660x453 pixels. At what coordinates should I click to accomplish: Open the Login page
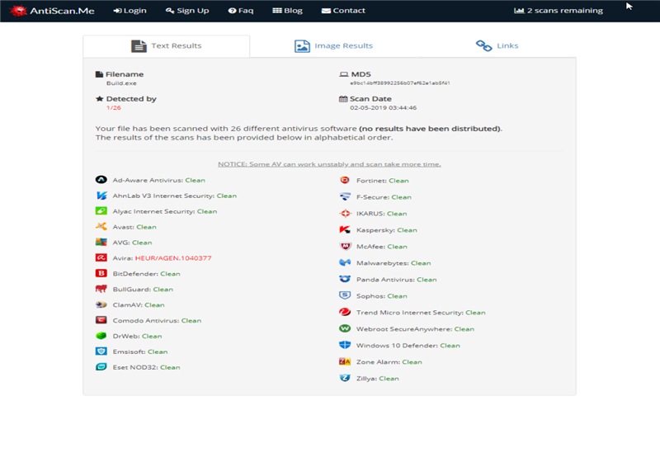click(x=130, y=11)
